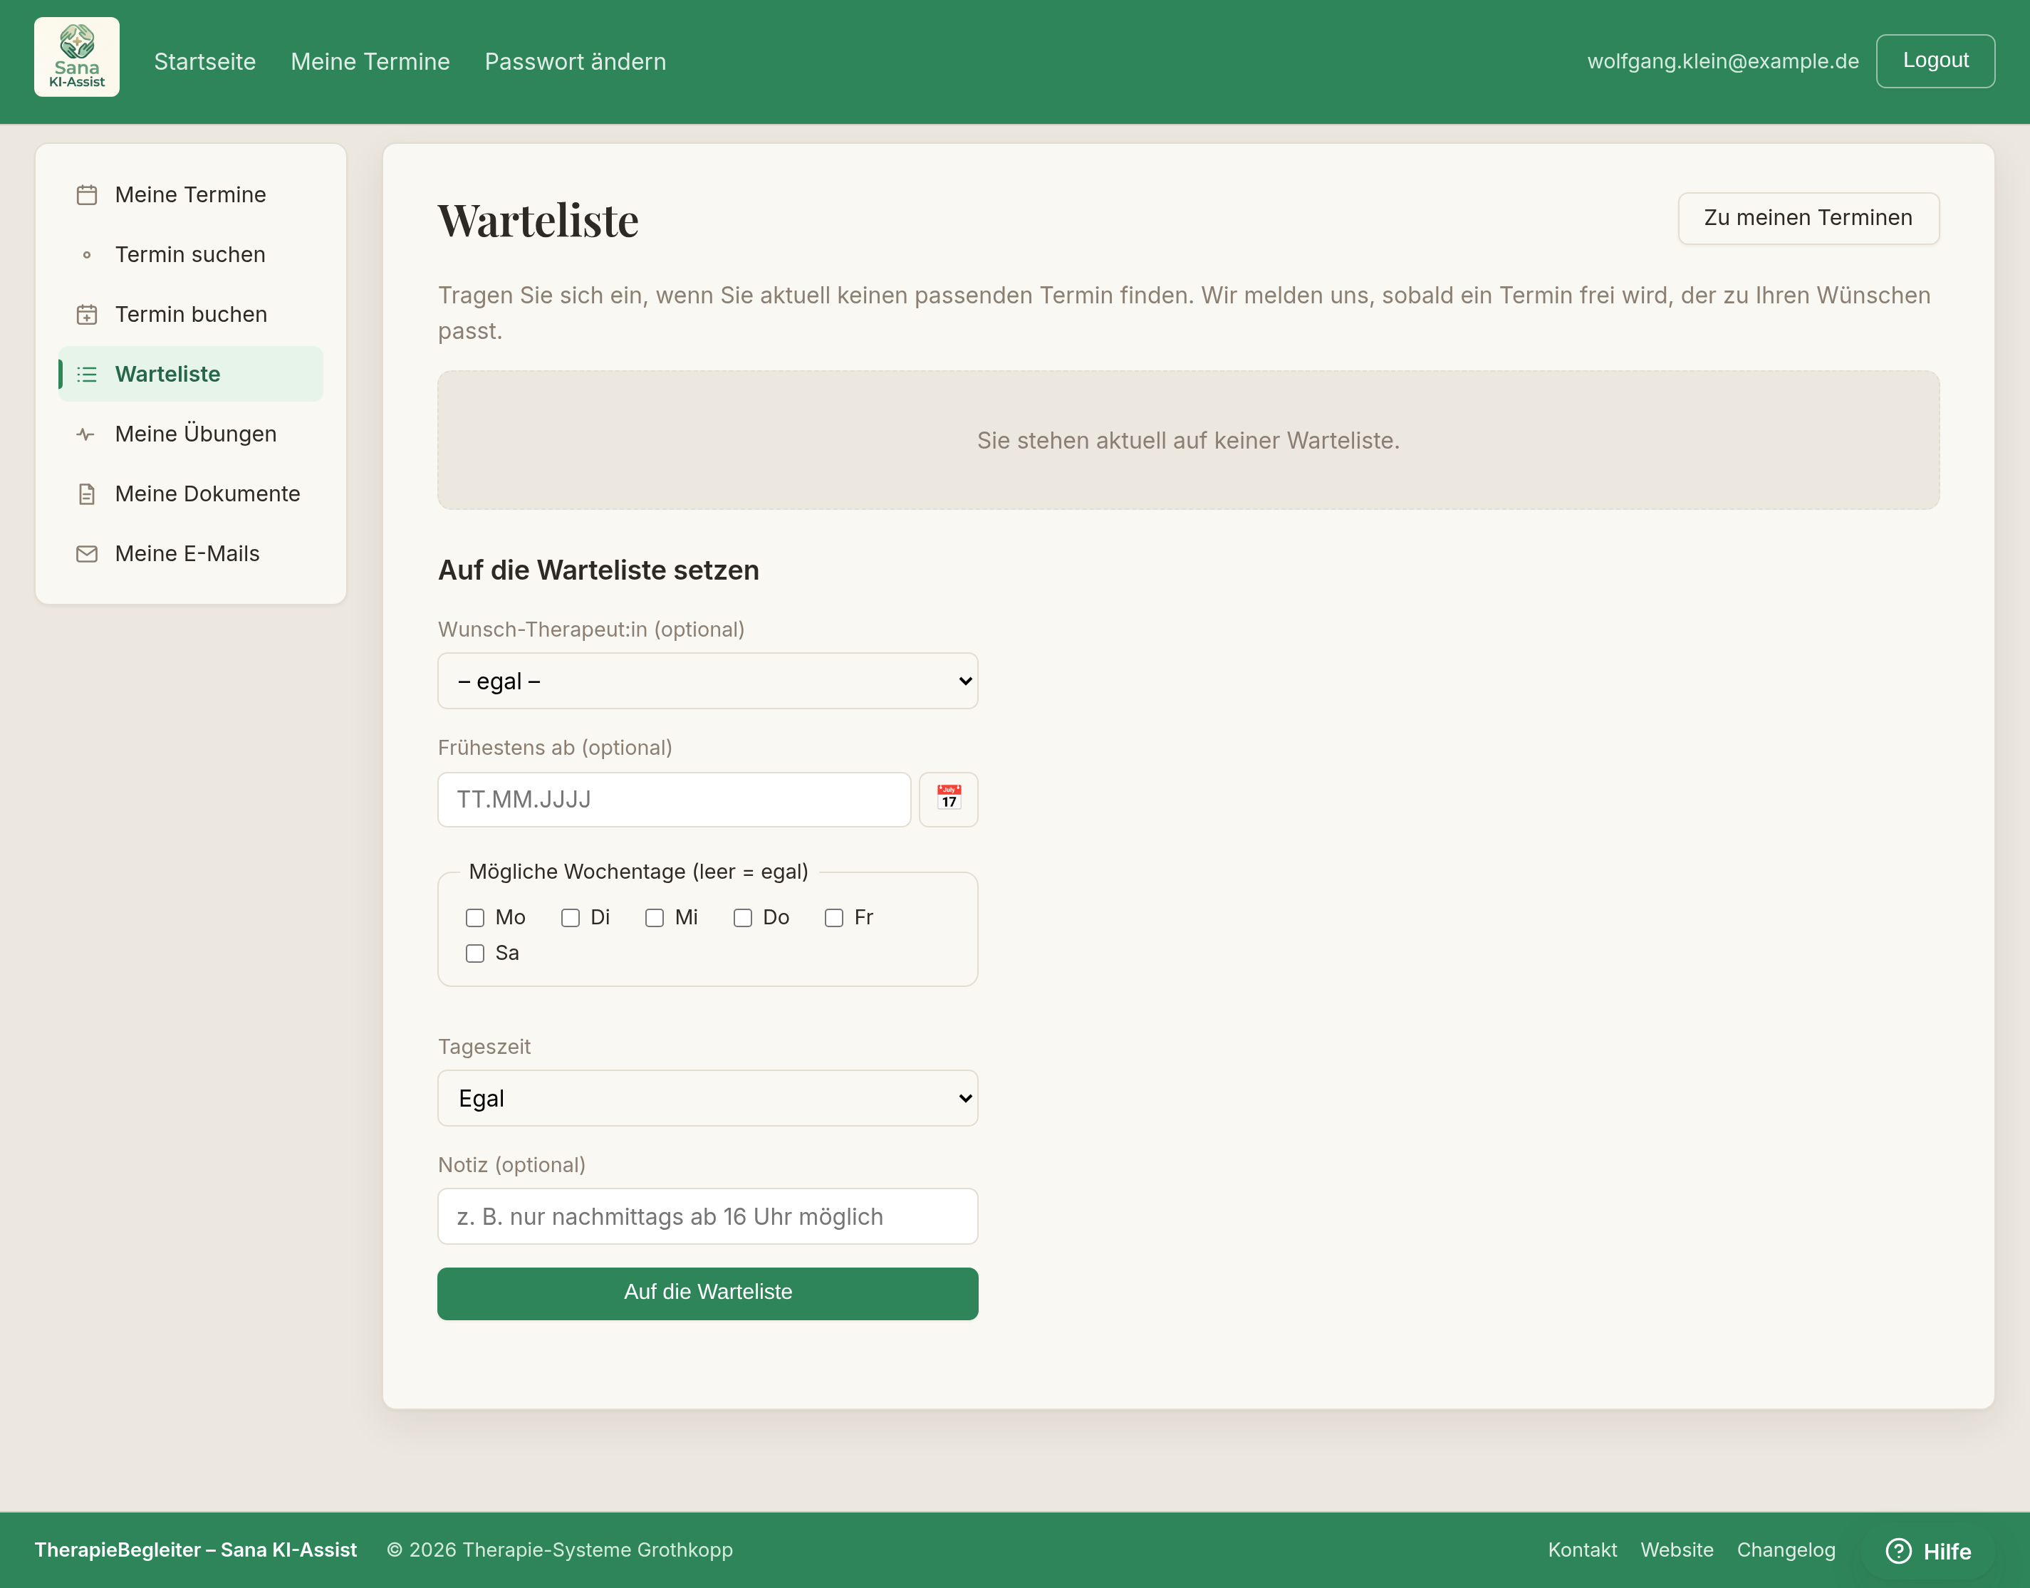Click the 'Auf die Warteliste setzen' heading
The image size is (2030, 1588).
pyautogui.click(x=599, y=570)
